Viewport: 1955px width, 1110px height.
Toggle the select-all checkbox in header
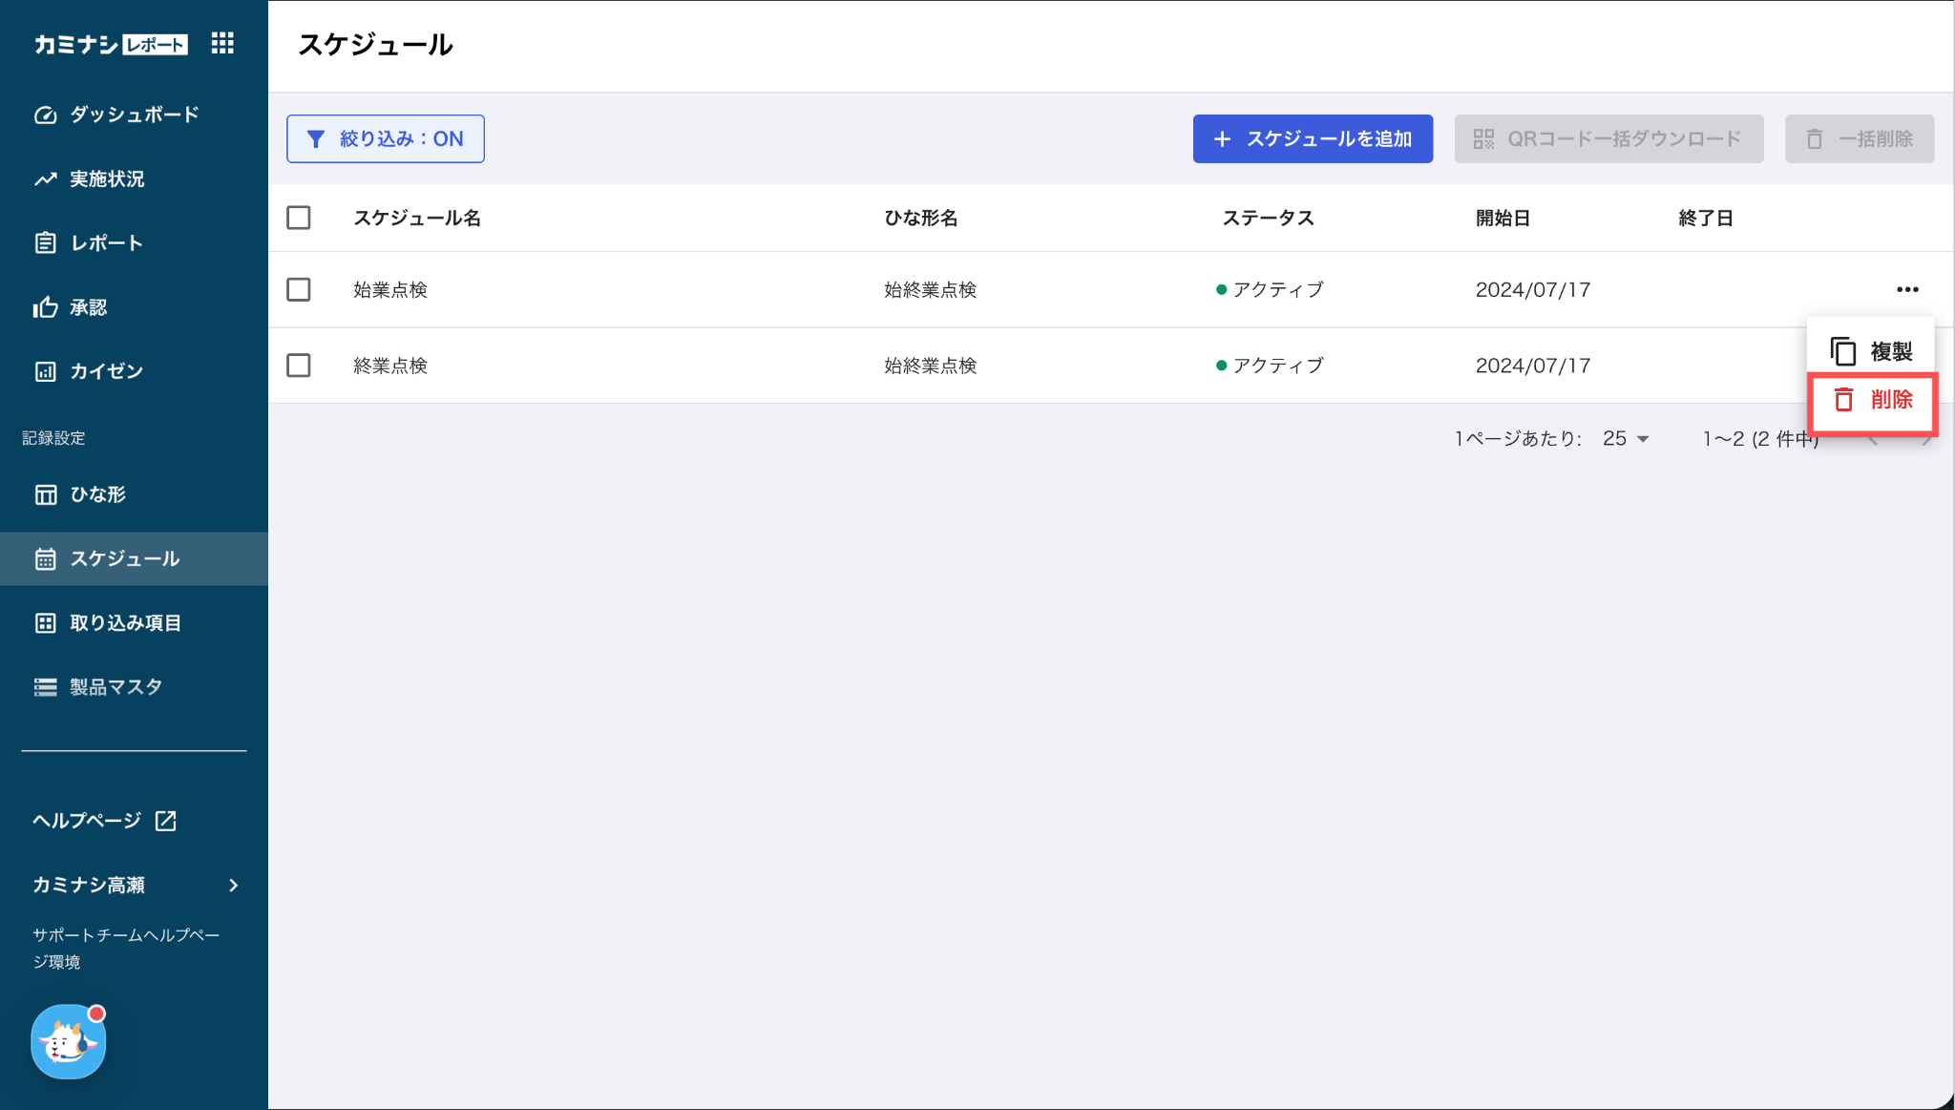point(299,218)
